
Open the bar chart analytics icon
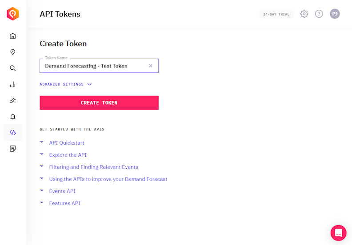click(x=13, y=84)
